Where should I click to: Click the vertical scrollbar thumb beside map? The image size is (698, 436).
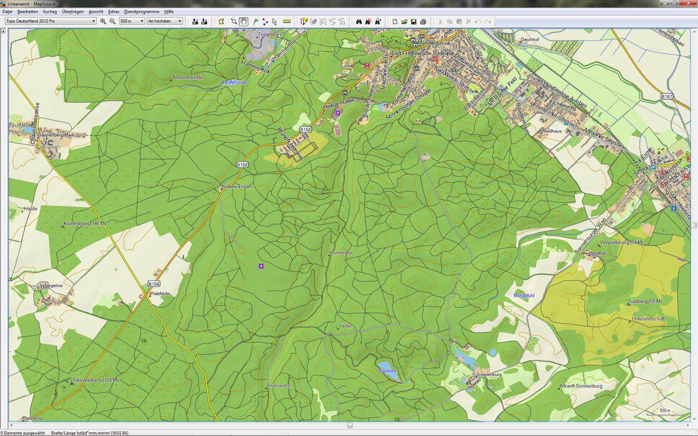[x=694, y=225]
